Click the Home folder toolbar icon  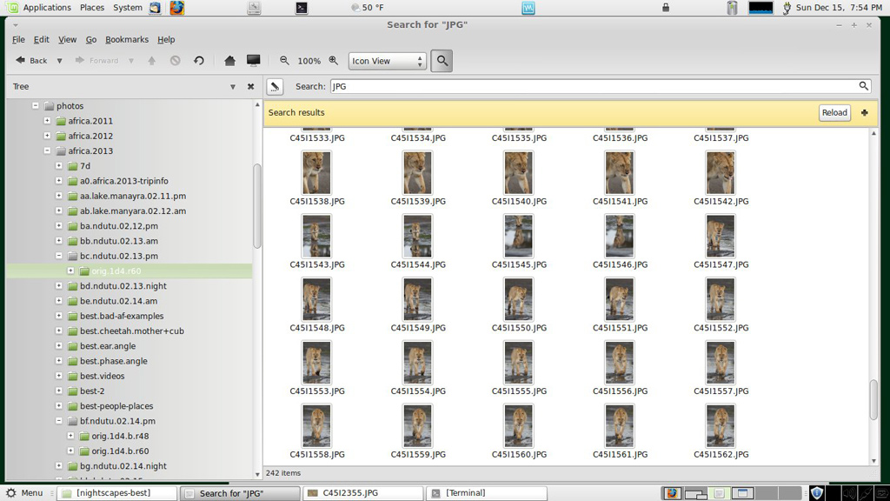(229, 61)
